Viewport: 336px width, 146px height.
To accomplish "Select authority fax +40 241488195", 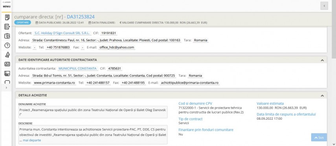I will click(133, 83).
